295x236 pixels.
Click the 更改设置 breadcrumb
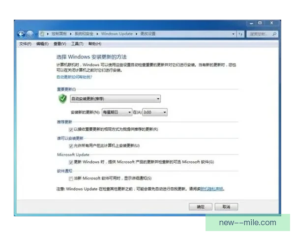coord(148,34)
